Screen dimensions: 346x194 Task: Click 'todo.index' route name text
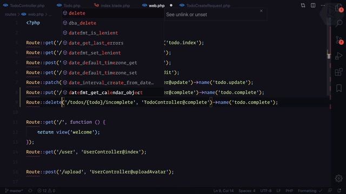click(x=182, y=43)
